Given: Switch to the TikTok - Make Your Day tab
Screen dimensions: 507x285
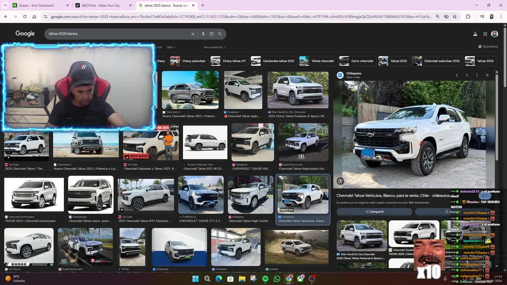Looking at the screenshot, I should tap(104, 6).
